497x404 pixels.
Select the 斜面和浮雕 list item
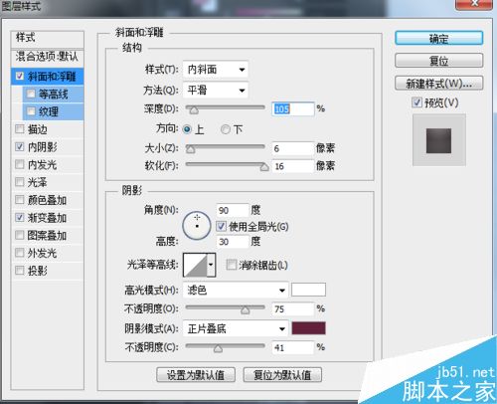point(47,77)
